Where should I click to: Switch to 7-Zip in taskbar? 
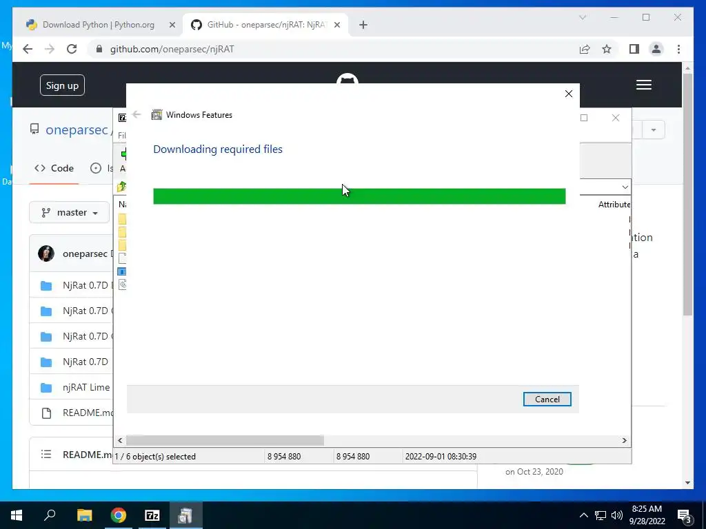tap(152, 515)
